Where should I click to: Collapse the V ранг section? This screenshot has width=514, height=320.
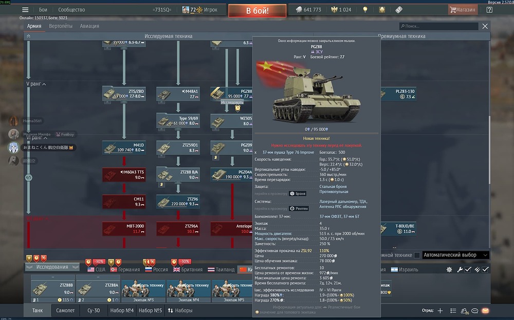[36, 84]
